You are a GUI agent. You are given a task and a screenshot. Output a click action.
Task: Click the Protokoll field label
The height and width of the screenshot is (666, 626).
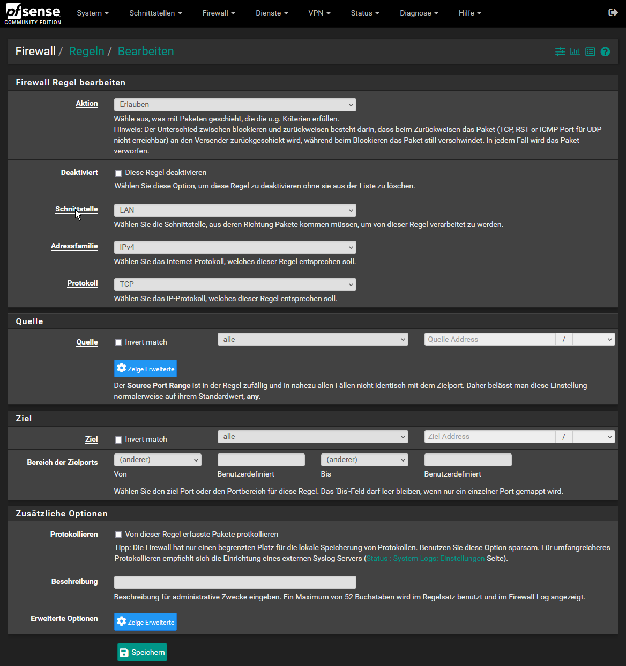(83, 283)
